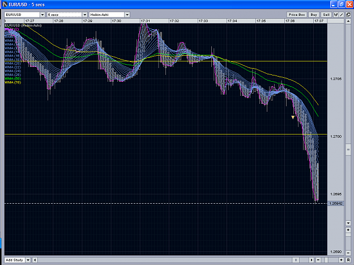
Task: Click the 1.2690 price axis label
Action: coord(336,252)
